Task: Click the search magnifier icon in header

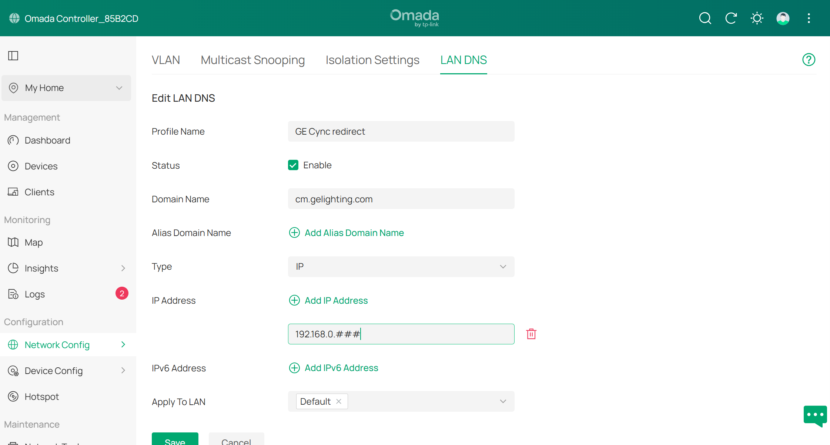Action: click(x=705, y=18)
